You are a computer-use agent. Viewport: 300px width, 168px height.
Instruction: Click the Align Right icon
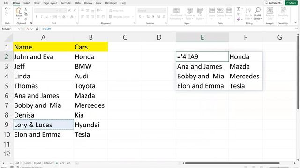pyautogui.click(x=93, y=17)
